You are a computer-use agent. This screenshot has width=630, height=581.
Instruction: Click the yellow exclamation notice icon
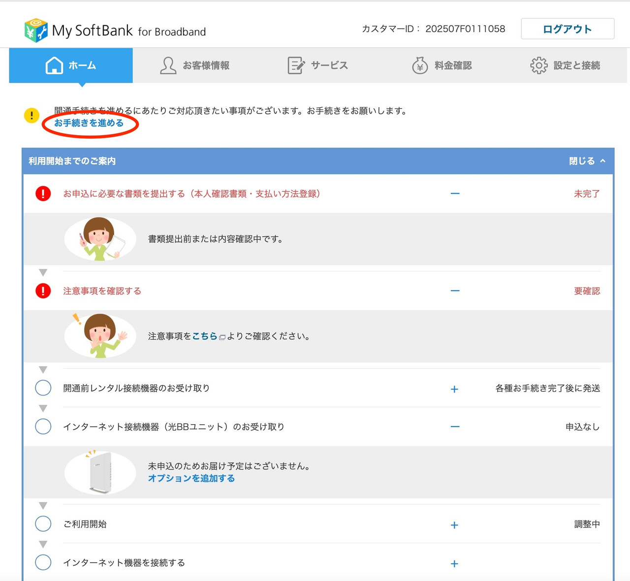coord(31,116)
